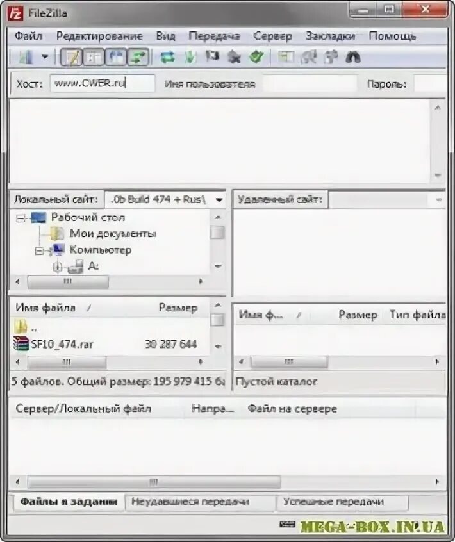Collapse the Компьютер tree node

click(x=40, y=250)
